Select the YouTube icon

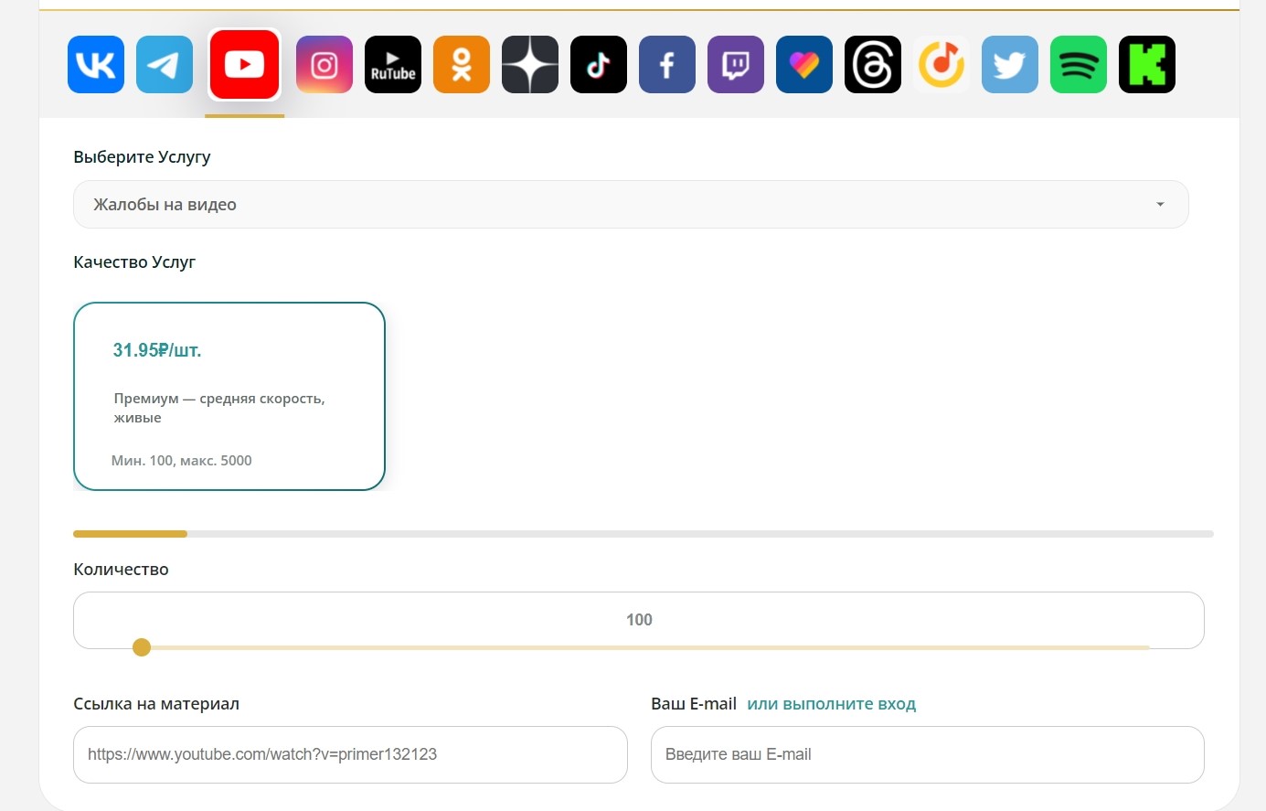click(x=244, y=65)
